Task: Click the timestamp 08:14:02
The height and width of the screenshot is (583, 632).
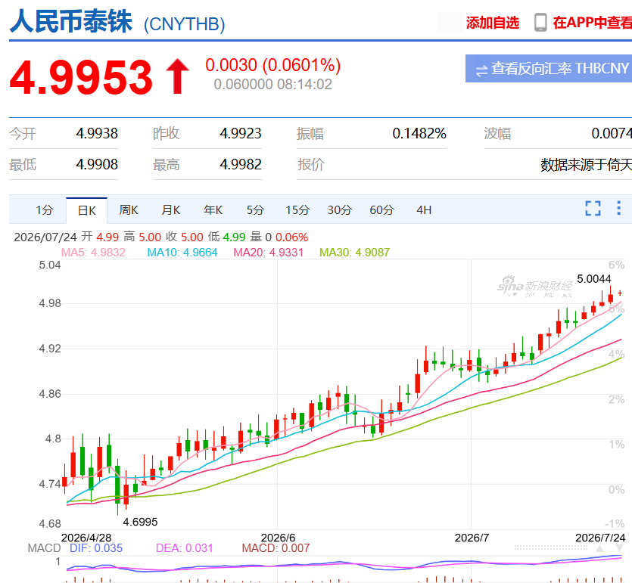Action: 305,85
